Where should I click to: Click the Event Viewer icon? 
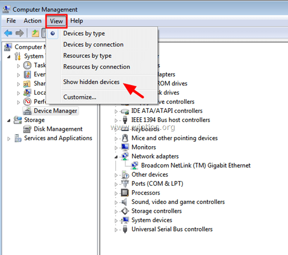click(27, 75)
